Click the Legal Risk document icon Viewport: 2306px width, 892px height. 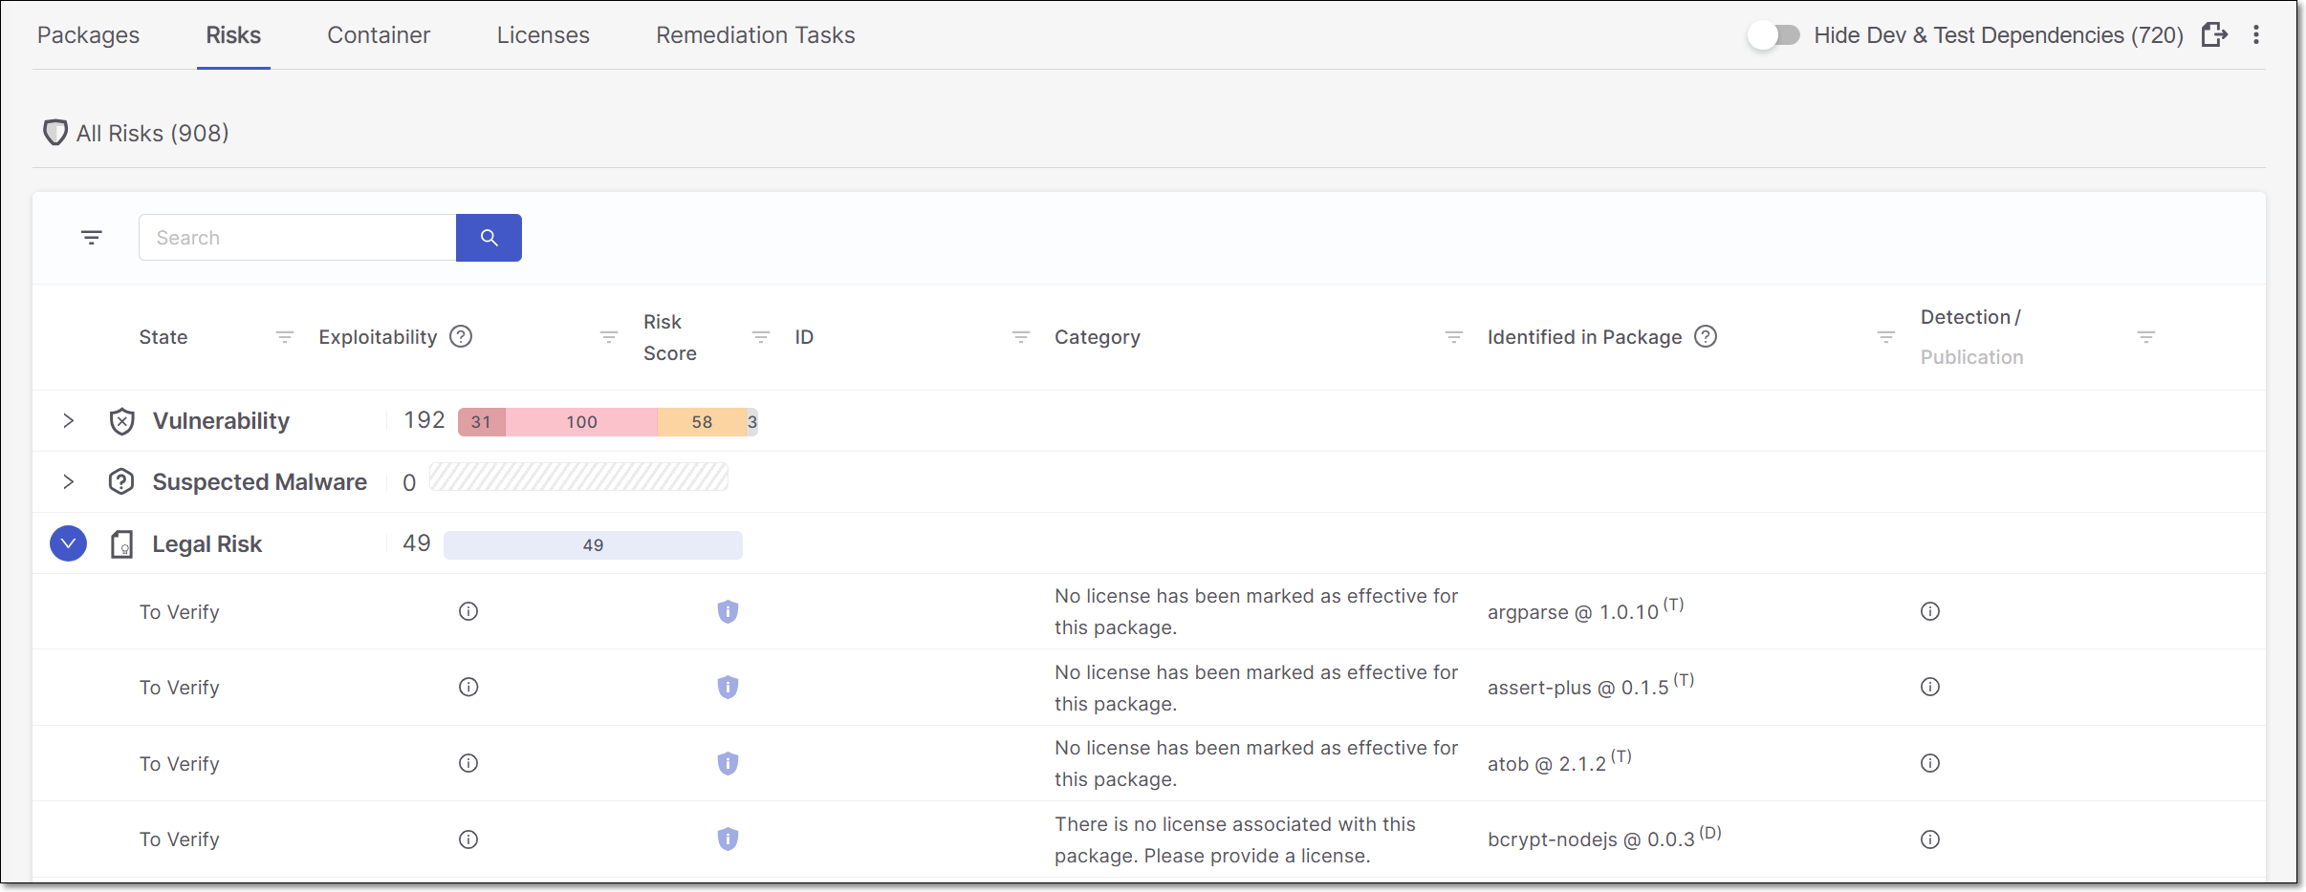[x=121, y=543]
